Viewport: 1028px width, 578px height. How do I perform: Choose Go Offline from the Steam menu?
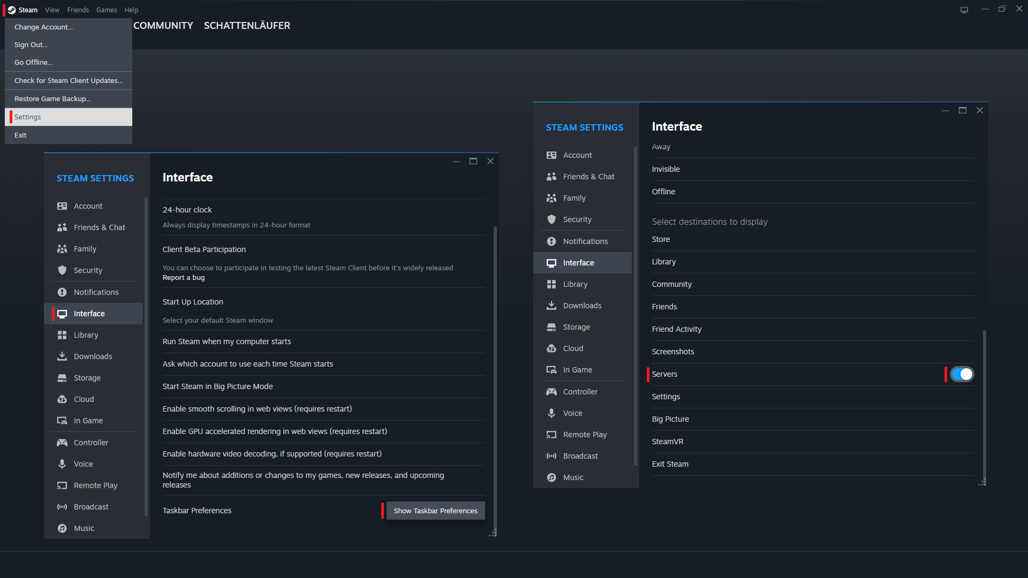[68, 63]
